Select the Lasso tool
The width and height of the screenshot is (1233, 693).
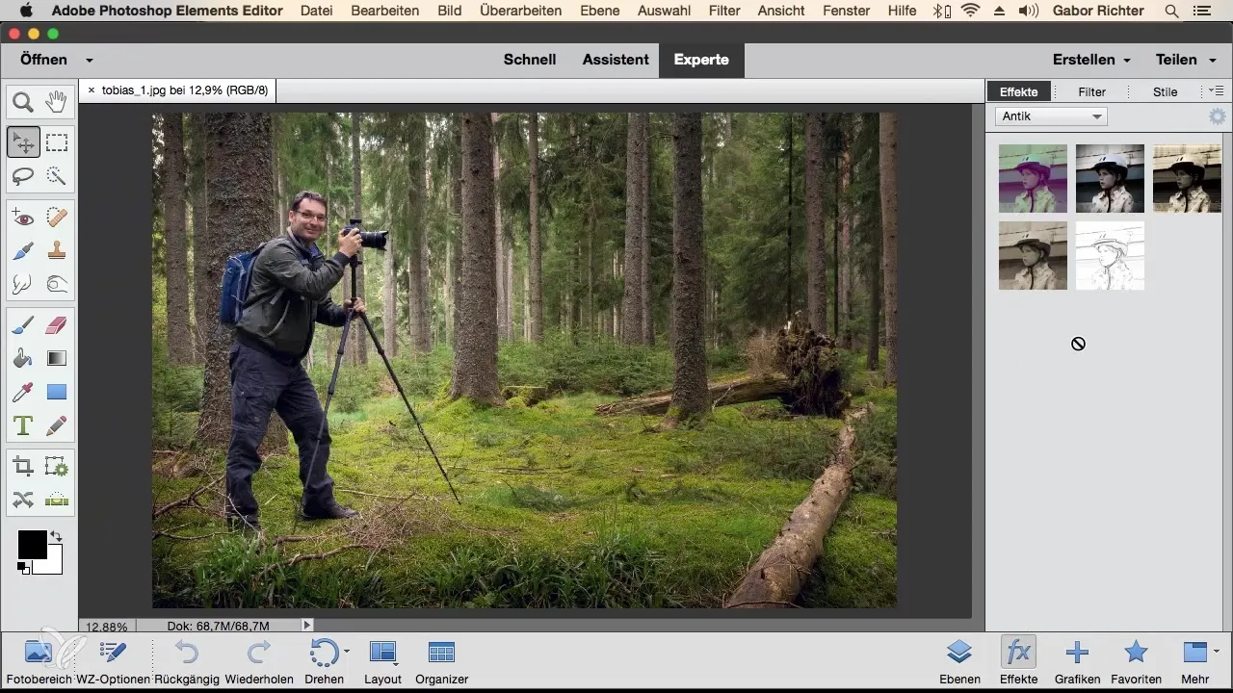point(23,176)
